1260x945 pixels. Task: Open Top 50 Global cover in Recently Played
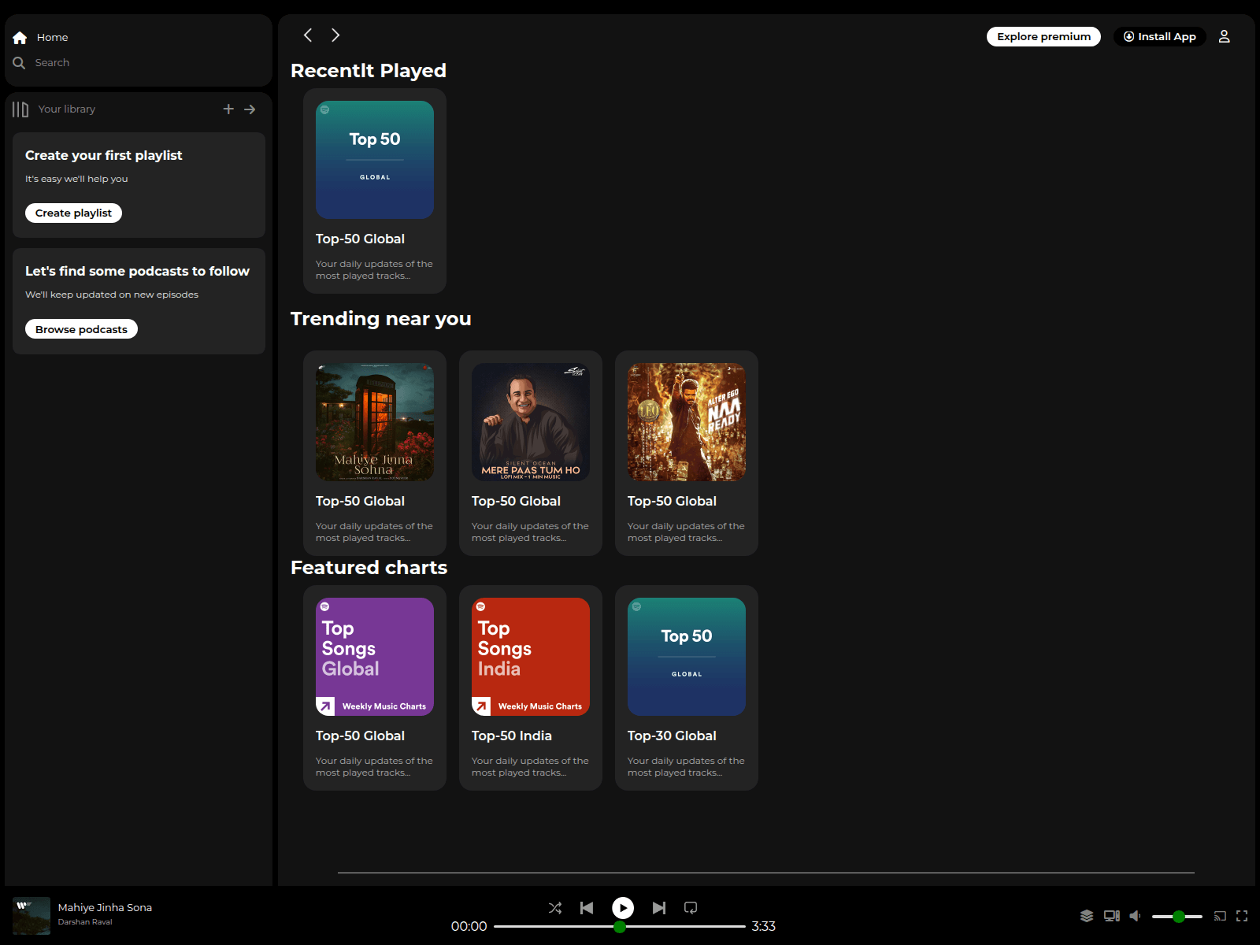click(375, 160)
